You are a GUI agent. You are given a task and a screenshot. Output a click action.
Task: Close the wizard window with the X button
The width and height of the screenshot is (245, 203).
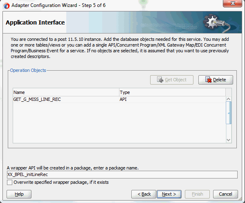tap(232, 3)
